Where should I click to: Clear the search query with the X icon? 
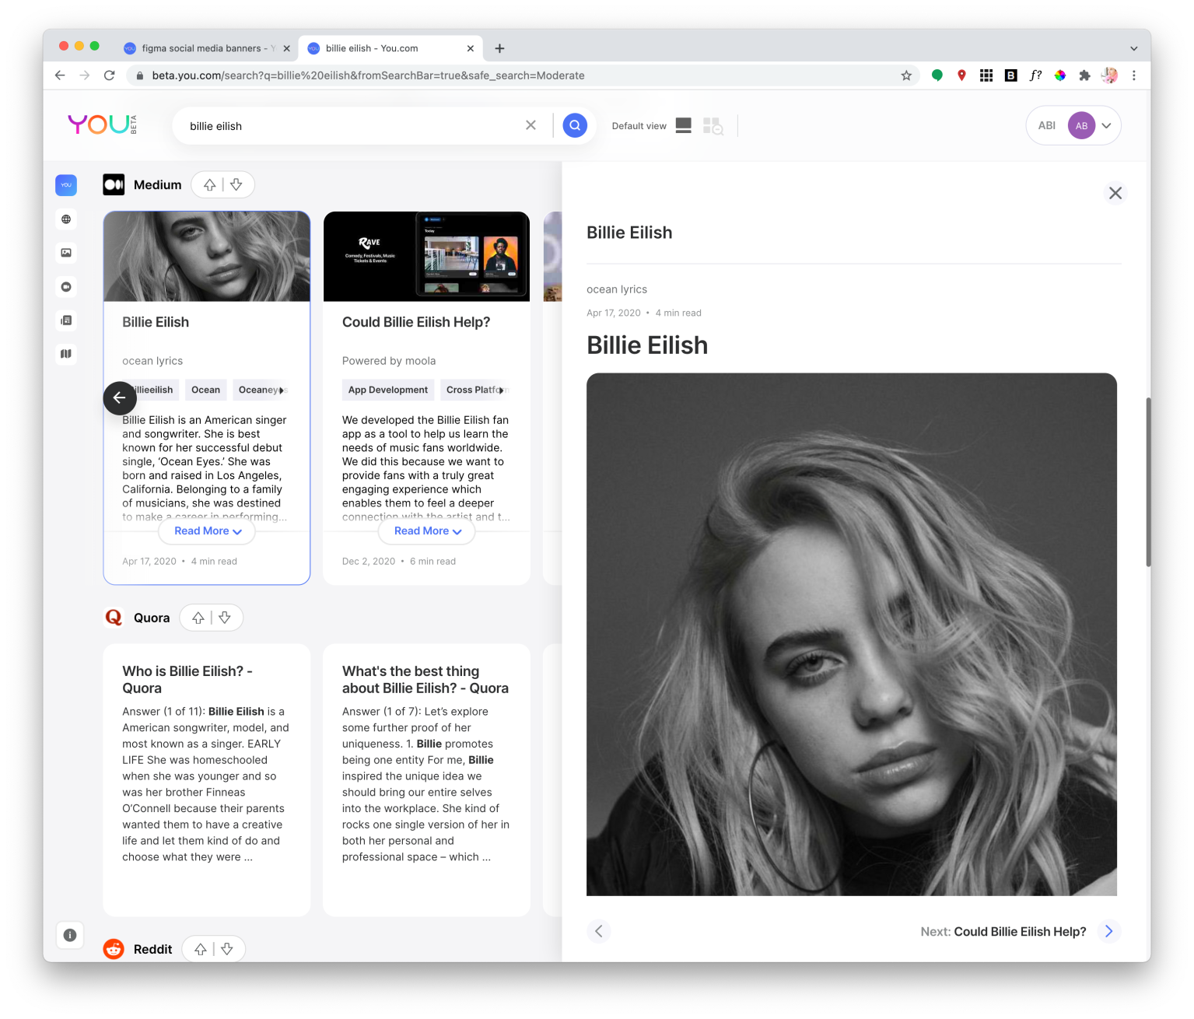pos(530,125)
